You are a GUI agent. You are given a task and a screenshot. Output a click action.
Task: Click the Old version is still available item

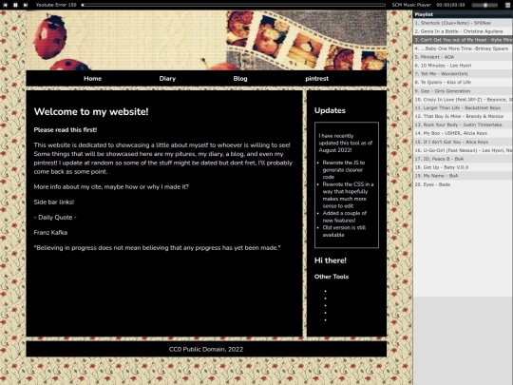click(344, 231)
